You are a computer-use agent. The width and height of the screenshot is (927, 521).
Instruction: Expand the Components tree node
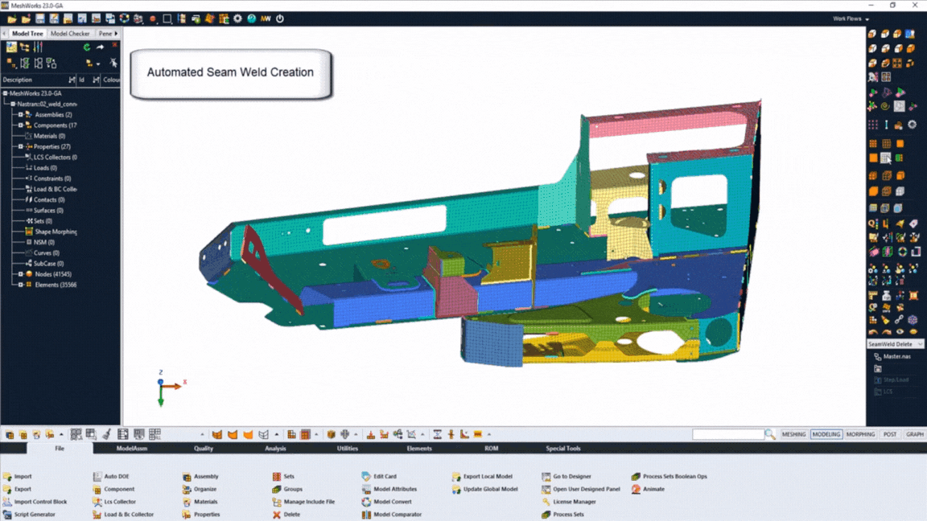(21, 125)
